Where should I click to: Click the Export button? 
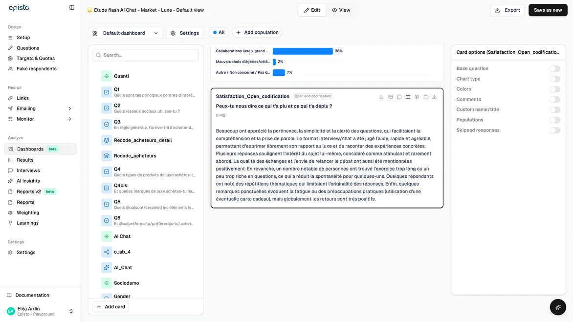(x=507, y=10)
